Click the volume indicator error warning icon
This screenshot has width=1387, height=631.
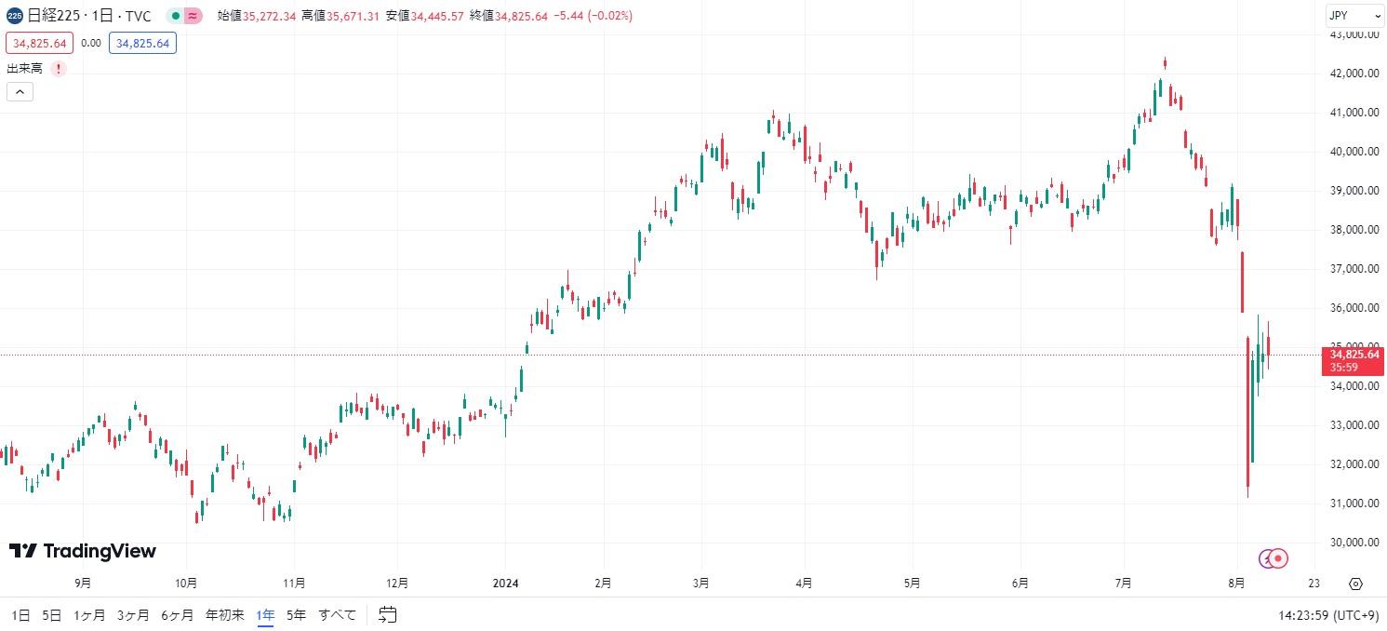pos(59,69)
